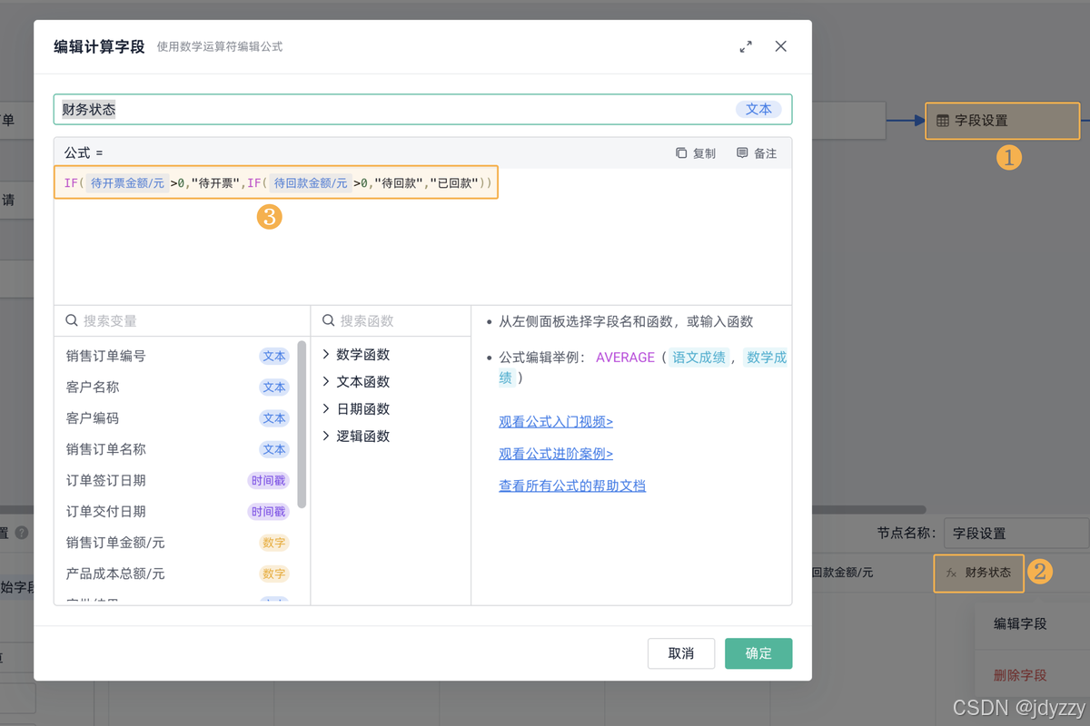
Task: Select variable 销售订单名称
Action: (177, 449)
